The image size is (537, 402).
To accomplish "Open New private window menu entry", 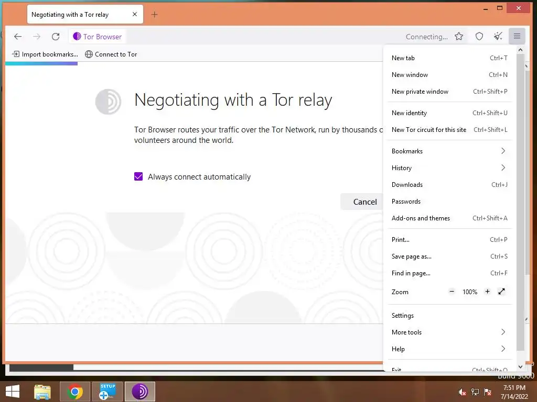I will (449, 92).
